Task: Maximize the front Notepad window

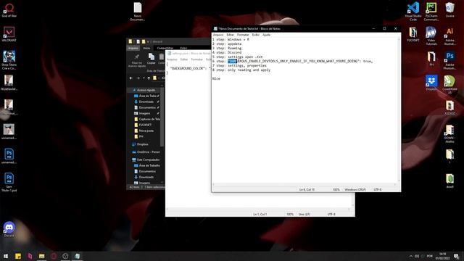Action: (384, 29)
